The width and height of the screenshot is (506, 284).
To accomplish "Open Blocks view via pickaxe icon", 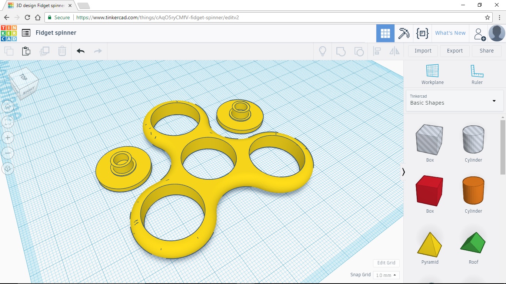I will coord(404,33).
